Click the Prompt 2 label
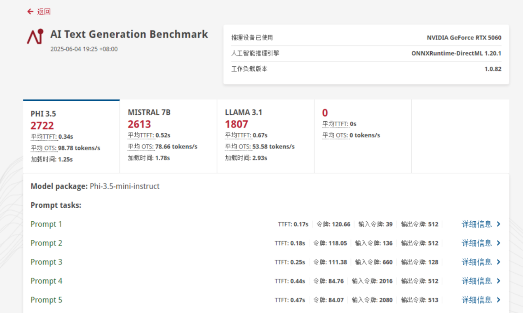 tap(46, 243)
